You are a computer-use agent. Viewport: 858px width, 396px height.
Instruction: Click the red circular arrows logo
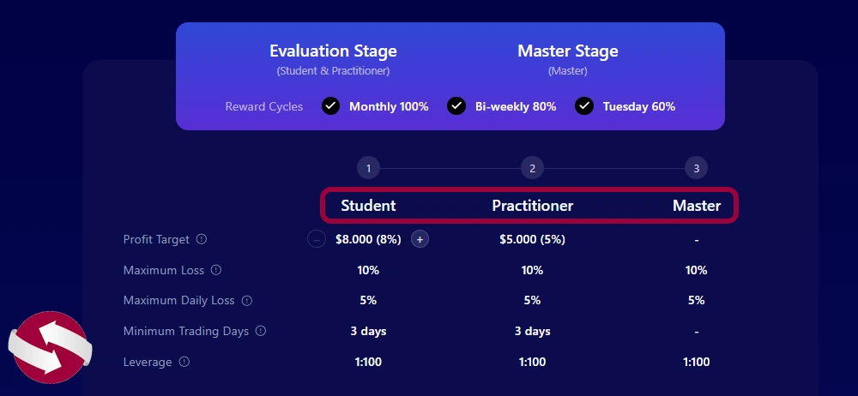(50, 347)
